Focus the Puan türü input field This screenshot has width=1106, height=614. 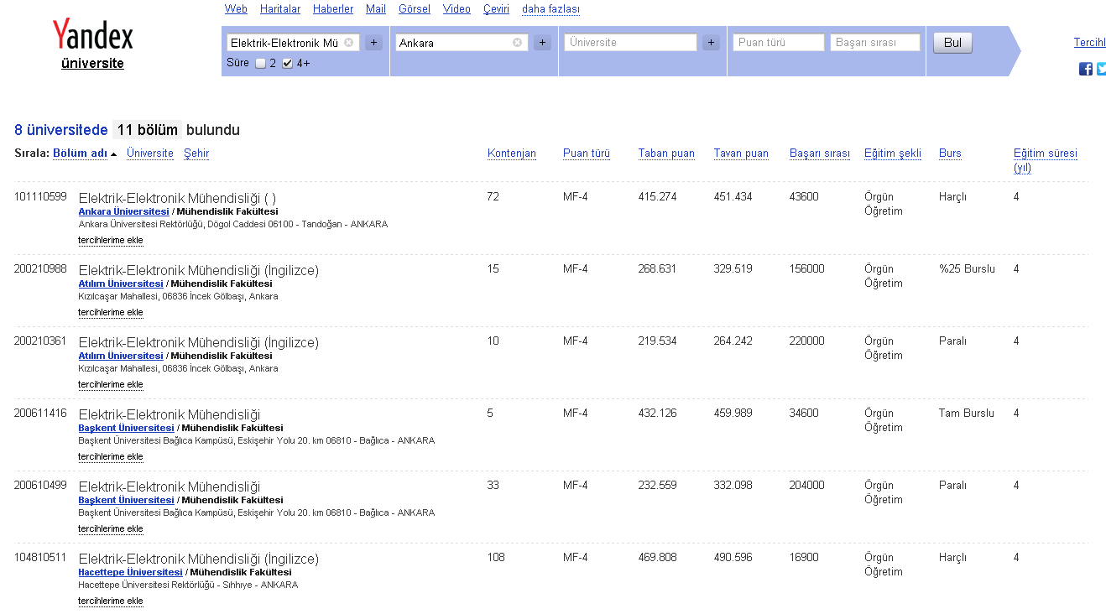coord(779,42)
